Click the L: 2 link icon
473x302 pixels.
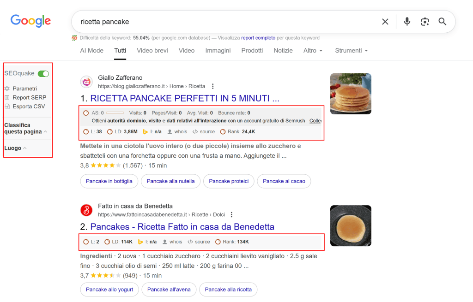click(86, 242)
